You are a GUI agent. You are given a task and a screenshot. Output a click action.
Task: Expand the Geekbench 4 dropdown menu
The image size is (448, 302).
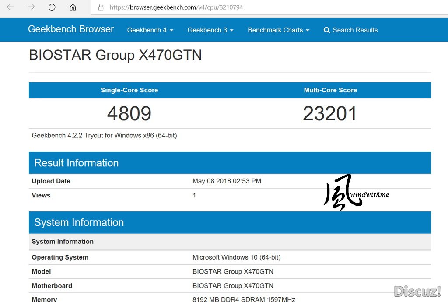tap(150, 30)
